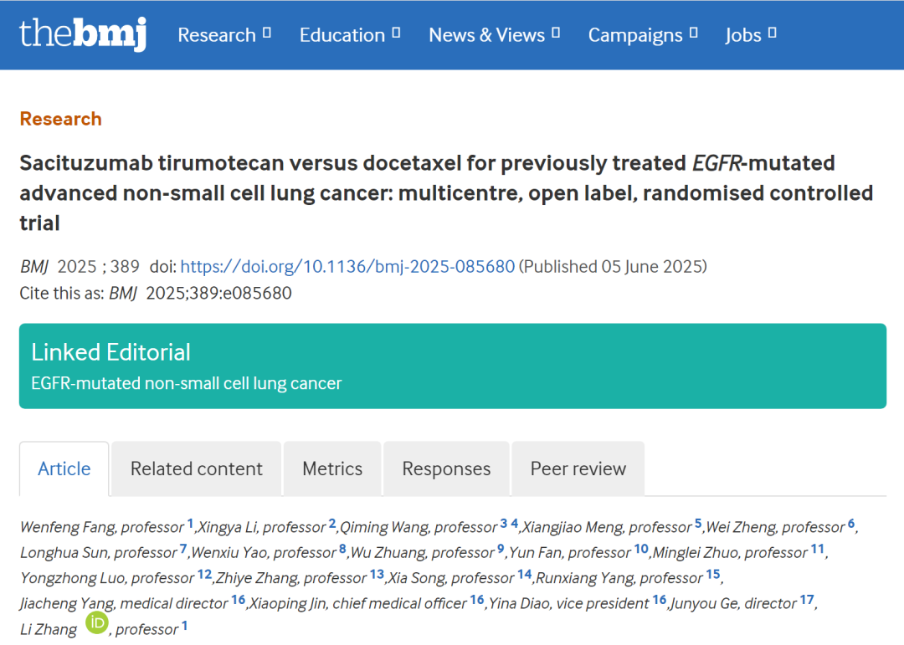Open the Metrics tab
The height and width of the screenshot is (645, 904).
coord(332,469)
